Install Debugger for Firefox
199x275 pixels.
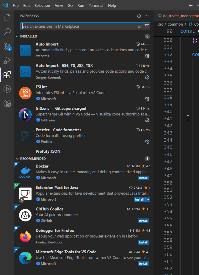143,242
